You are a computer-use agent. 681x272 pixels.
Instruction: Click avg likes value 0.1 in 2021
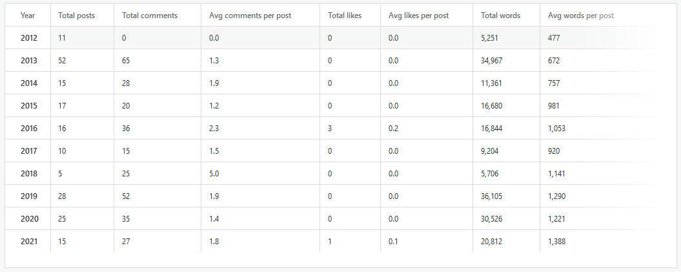pos(394,242)
